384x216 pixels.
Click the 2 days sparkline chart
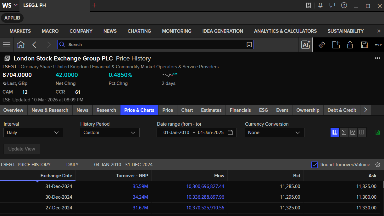(x=170, y=75)
